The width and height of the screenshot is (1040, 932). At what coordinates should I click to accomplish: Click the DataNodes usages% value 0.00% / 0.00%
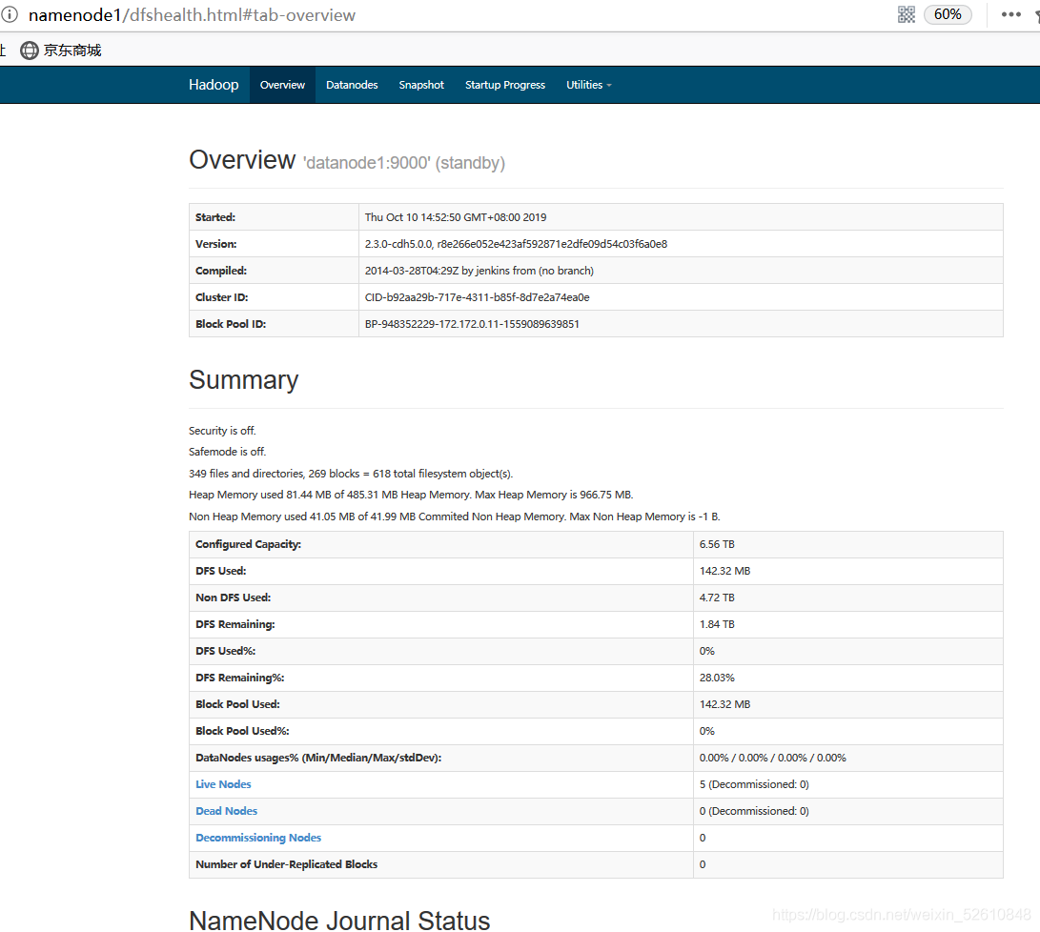[x=773, y=758]
